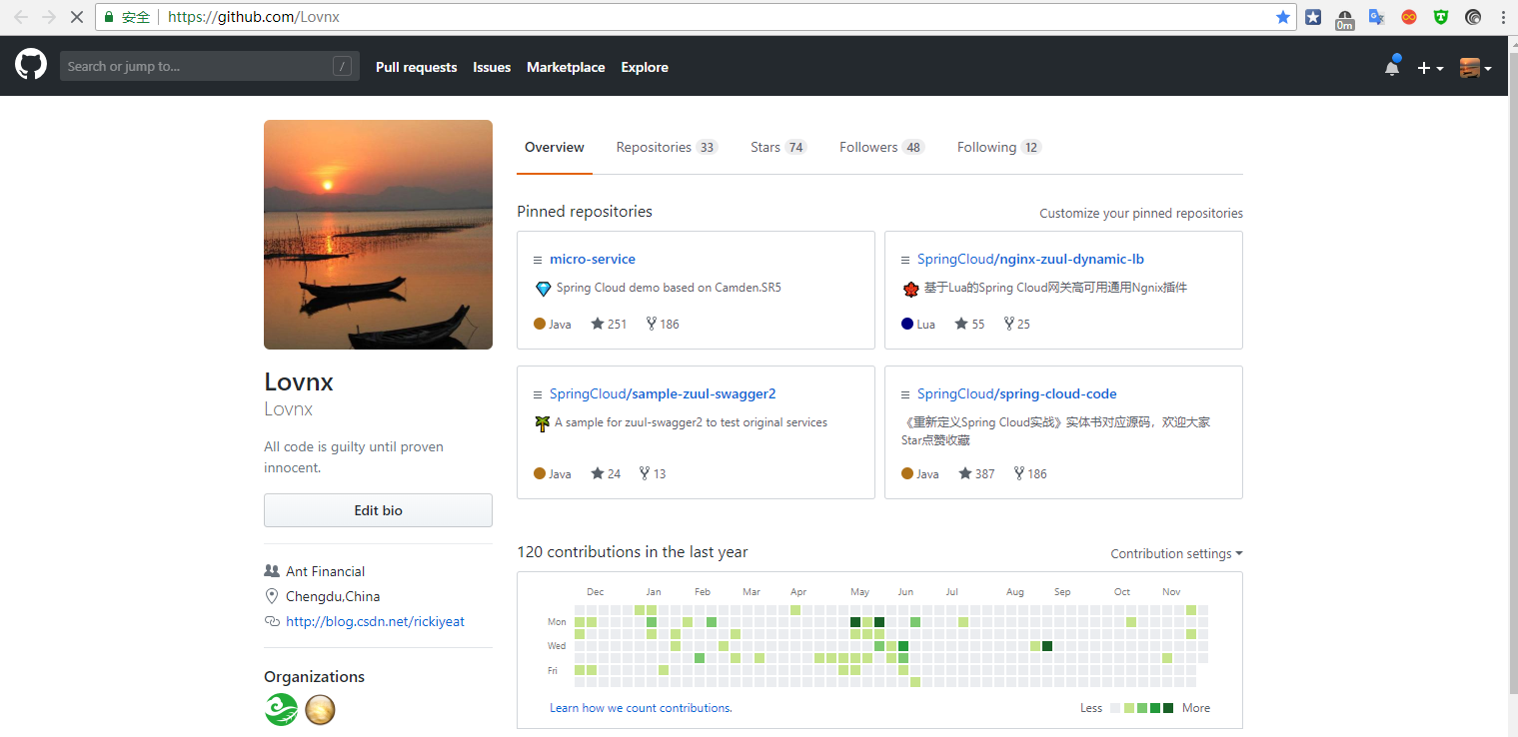Open SpringCloud/spring-cloud-code repository link
1518x737 pixels.
(x=1017, y=393)
